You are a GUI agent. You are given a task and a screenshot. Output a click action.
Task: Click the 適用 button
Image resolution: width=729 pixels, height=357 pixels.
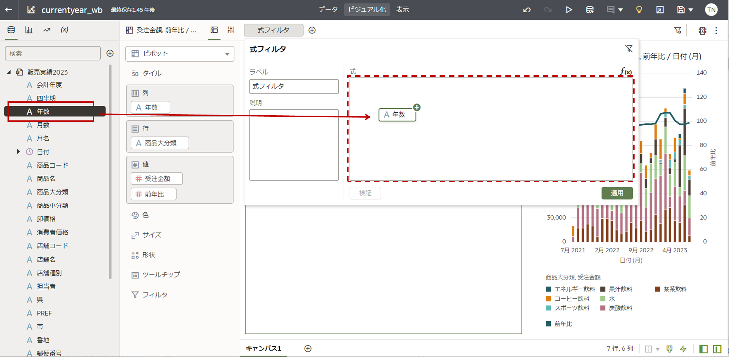point(617,193)
